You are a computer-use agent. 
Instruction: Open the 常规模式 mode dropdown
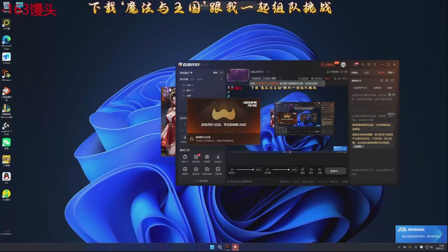[x=186, y=73]
